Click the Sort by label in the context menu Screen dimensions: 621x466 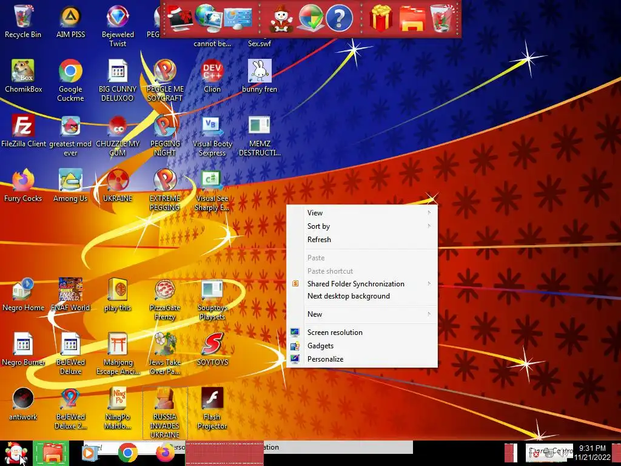point(318,226)
